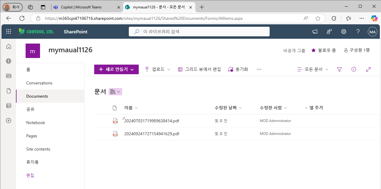This screenshot has width=381, height=189.
Task: Open file 20240924172715494162​9.pdf
Action: pyautogui.click(x=152, y=134)
